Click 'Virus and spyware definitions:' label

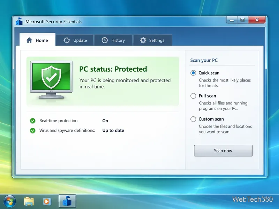coord(67,130)
